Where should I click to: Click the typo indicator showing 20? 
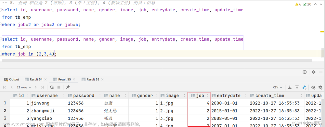pos(307,4)
